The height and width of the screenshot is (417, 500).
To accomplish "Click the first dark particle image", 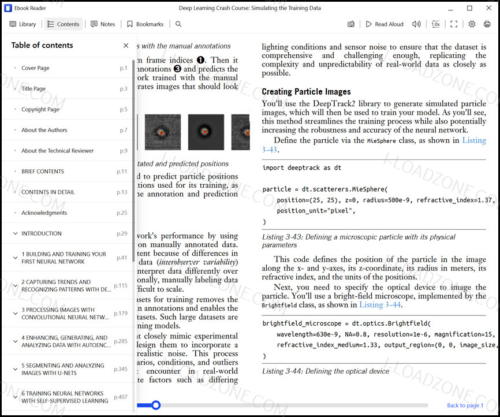I will [x=163, y=132].
